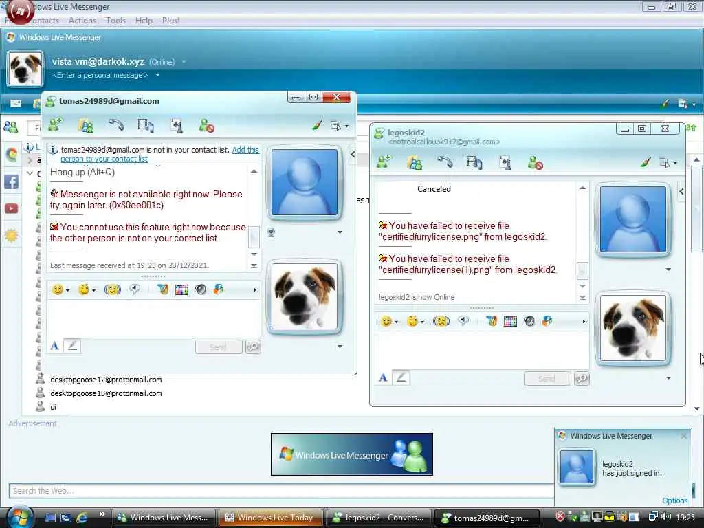Image resolution: width=704 pixels, height=528 pixels.
Task: Open Windows Start button
Action: click(19, 517)
